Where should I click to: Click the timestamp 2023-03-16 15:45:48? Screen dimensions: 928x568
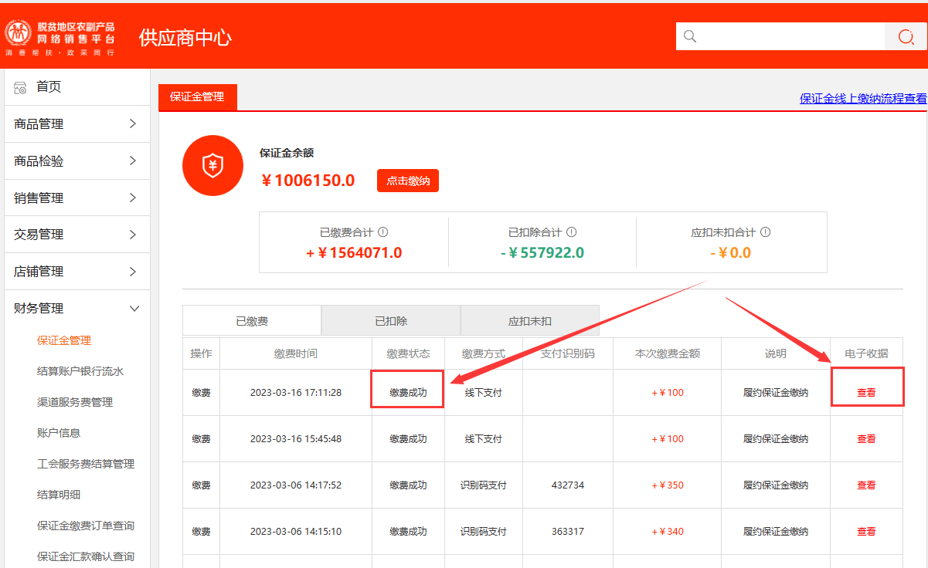pyautogui.click(x=296, y=439)
